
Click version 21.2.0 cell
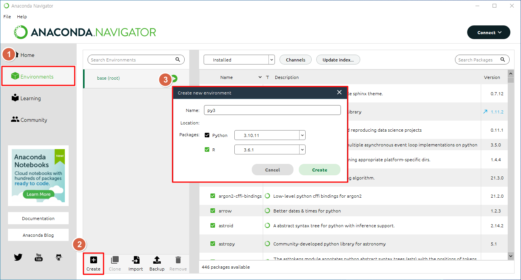coord(497,196)
